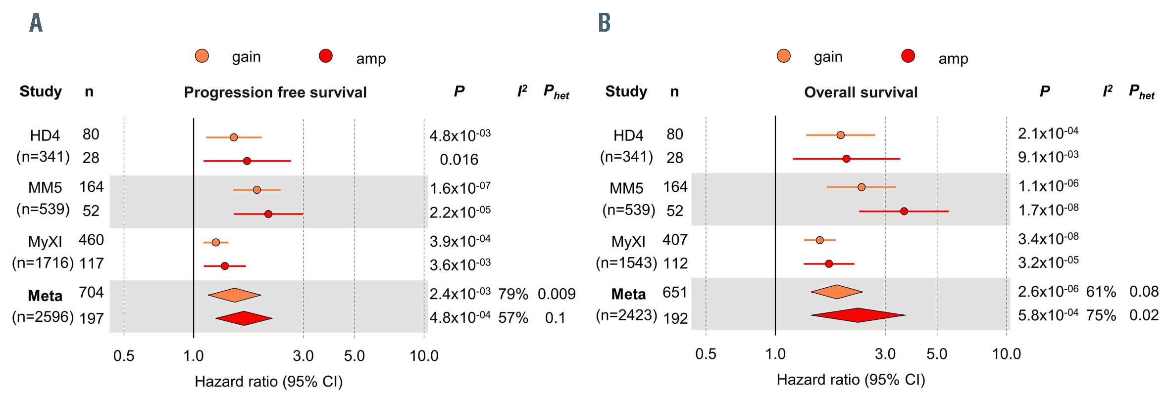This screenshot has height=393, width=1168.
Task: Click the MyXI gain marker in progression free survival
Action: [x=216, y=242]
